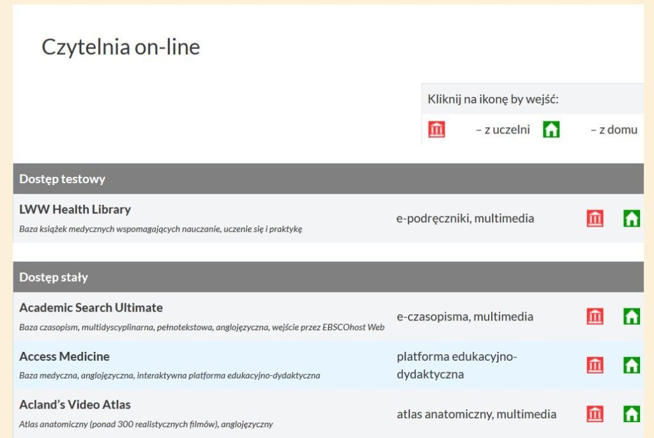Click the 'Czytelnia on-line' page heading

[x=121, y=47]
